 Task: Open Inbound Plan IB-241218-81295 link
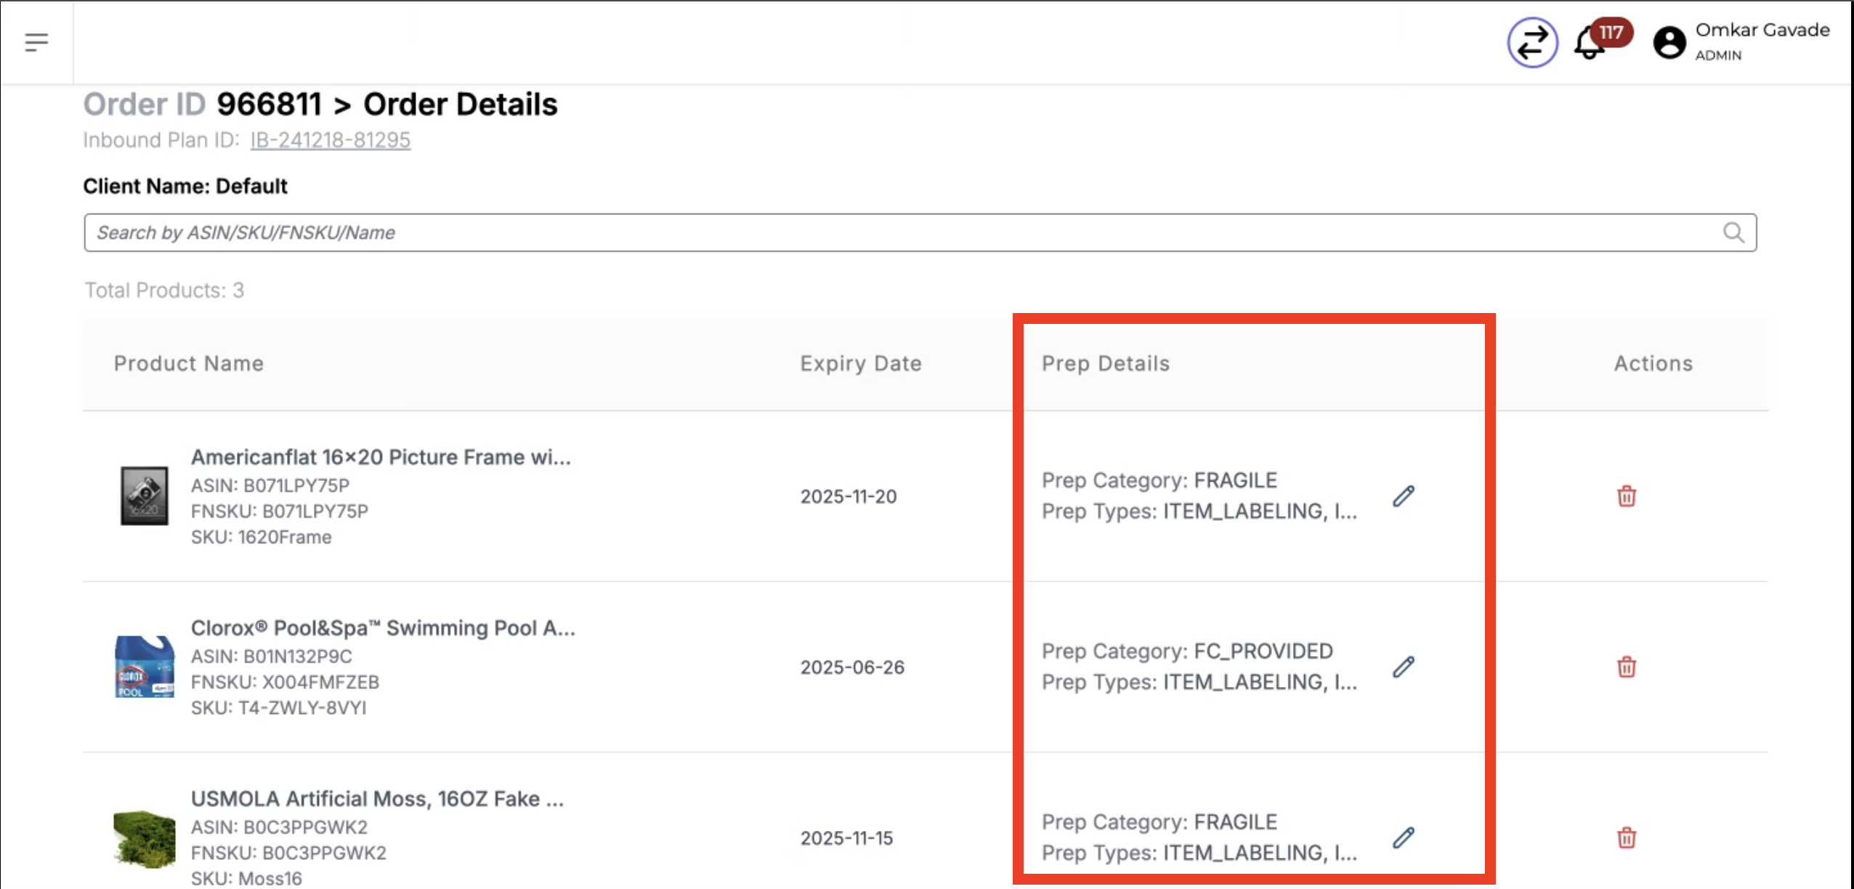331,140
